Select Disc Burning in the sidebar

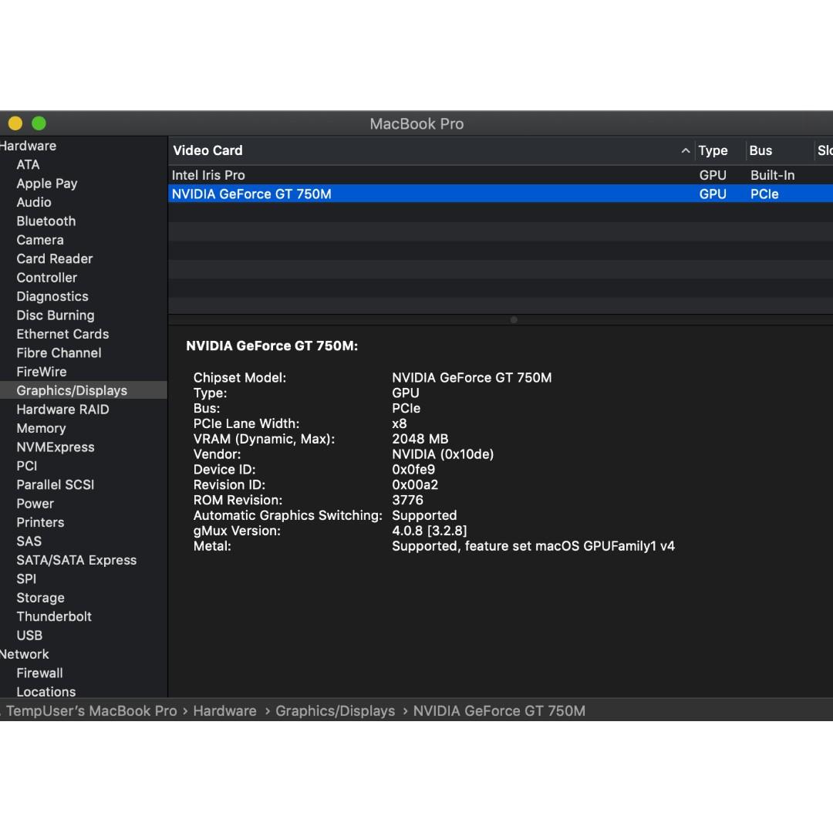[x=56, y=315]
